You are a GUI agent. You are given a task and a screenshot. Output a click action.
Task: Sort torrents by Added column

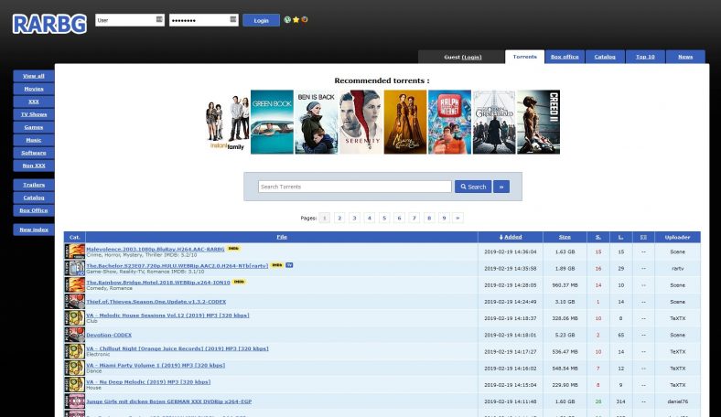(x=511, y=237)
